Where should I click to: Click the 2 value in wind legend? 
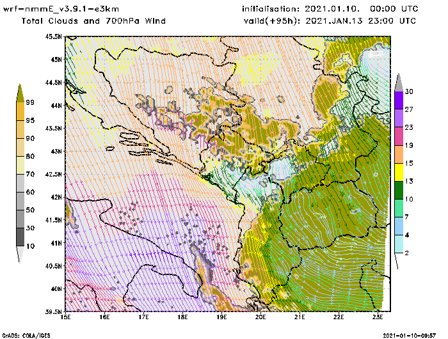407,253
